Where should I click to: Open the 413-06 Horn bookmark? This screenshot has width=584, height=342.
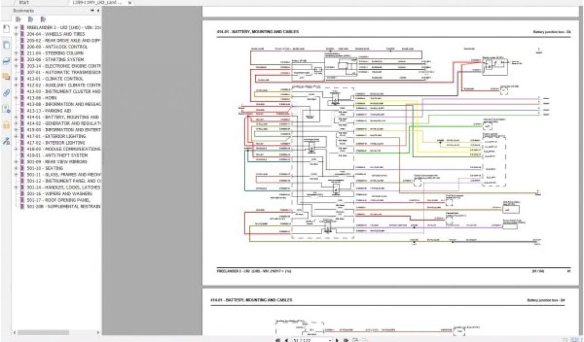coord(46,98)
